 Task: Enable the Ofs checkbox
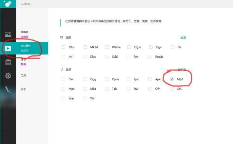point(172,89)
